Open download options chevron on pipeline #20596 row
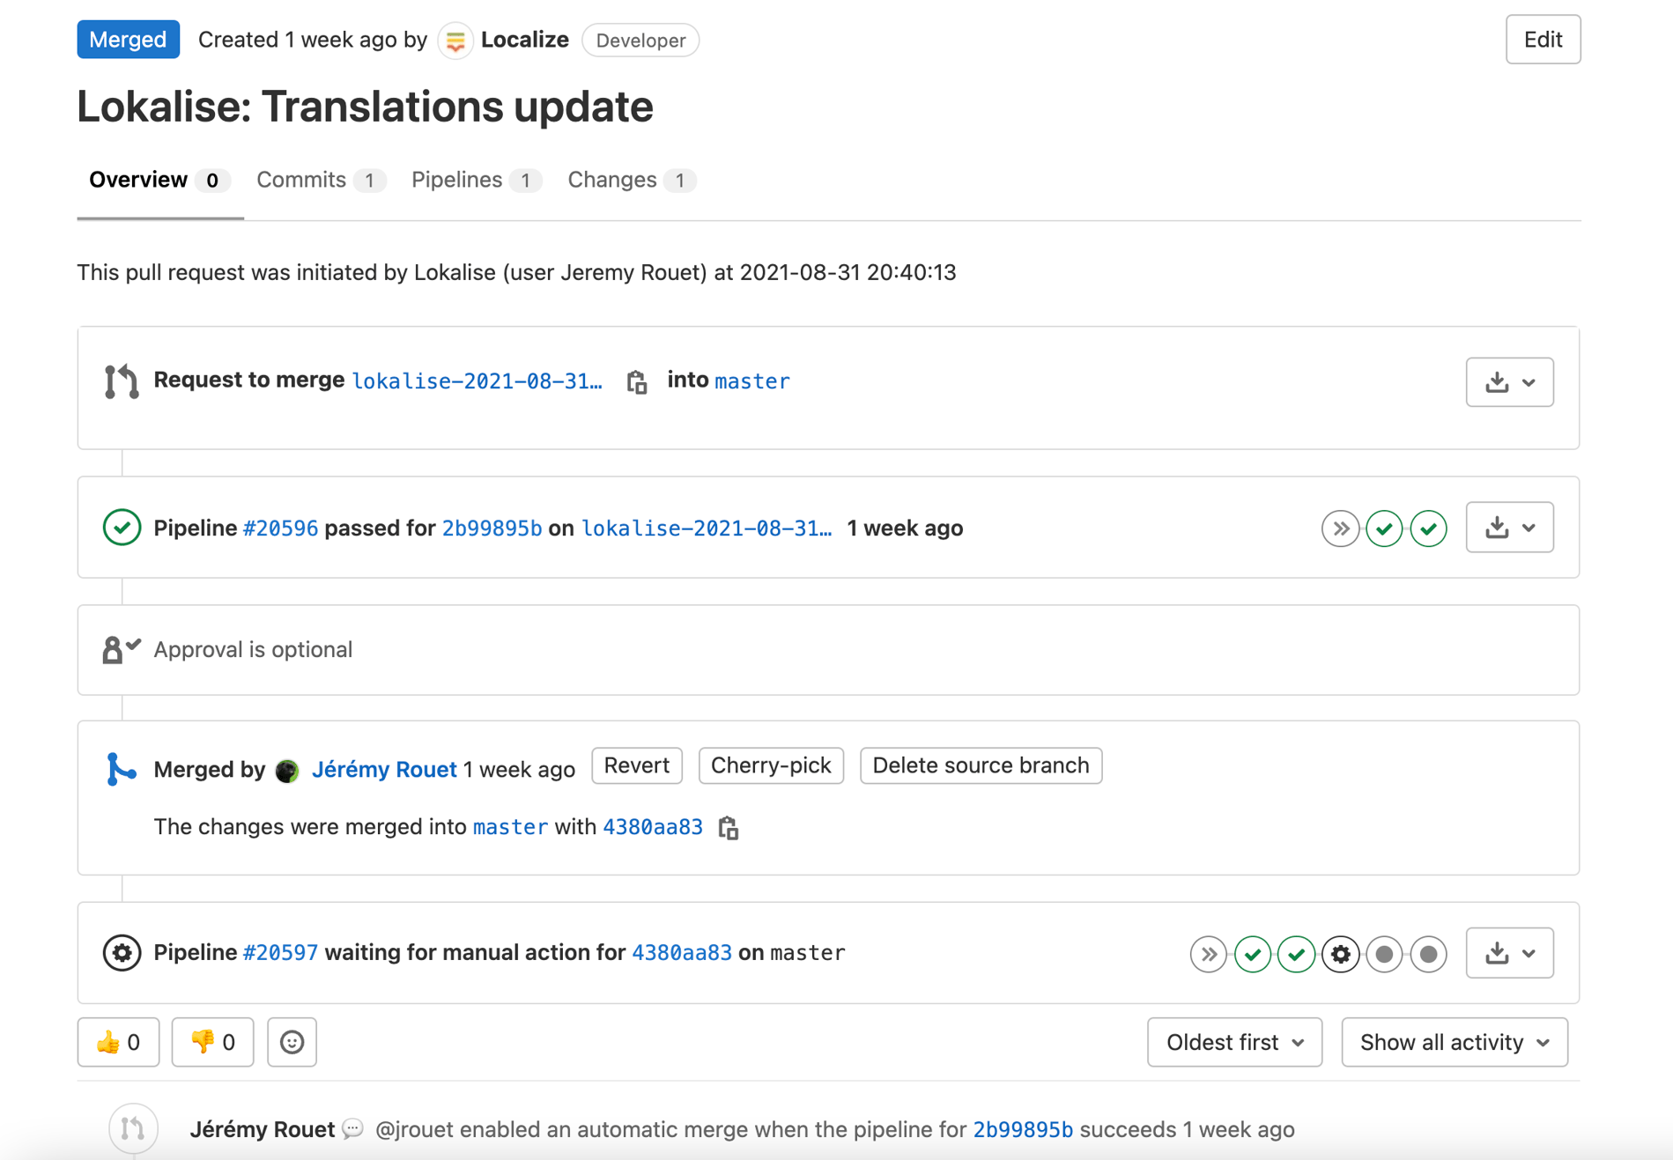The height and width of the screenshot is (1160, 1673). pyautogui.click(x=1528, y=528)
